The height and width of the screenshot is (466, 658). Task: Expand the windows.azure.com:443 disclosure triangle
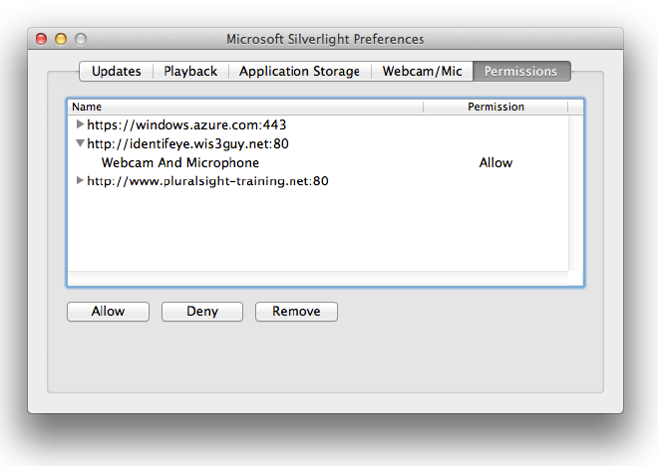[x=80, y=124]
